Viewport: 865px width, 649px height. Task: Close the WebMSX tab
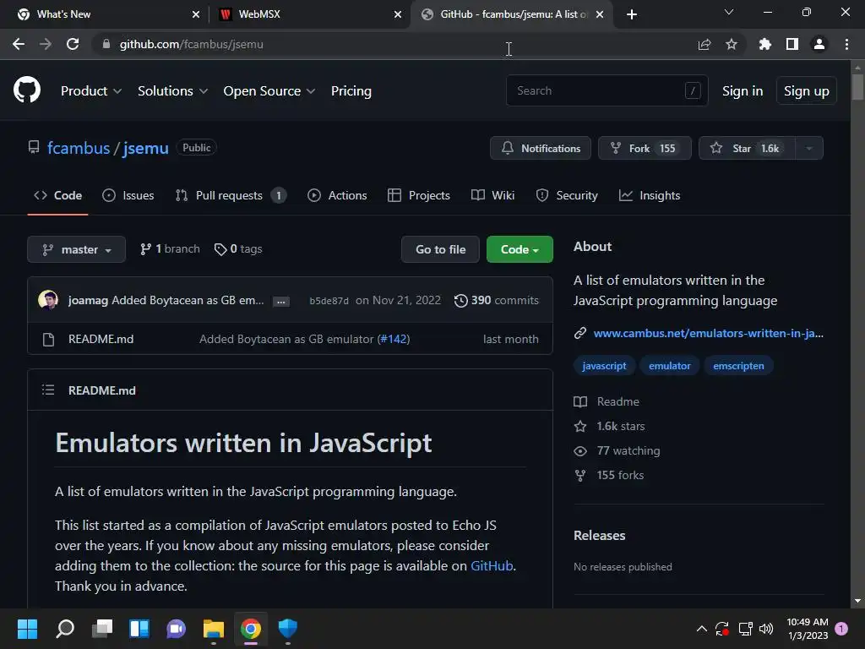pyautogui.click(x=397, y=14)
